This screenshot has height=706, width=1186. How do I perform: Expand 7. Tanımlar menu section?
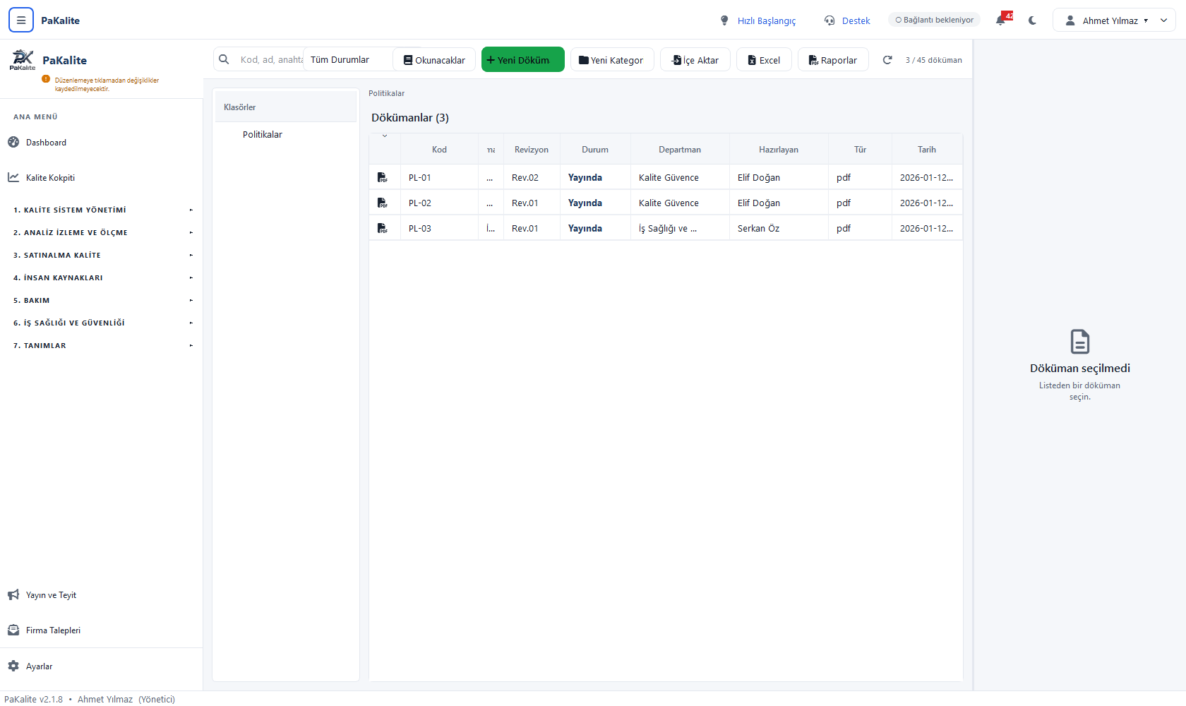(x=102, y=345)
